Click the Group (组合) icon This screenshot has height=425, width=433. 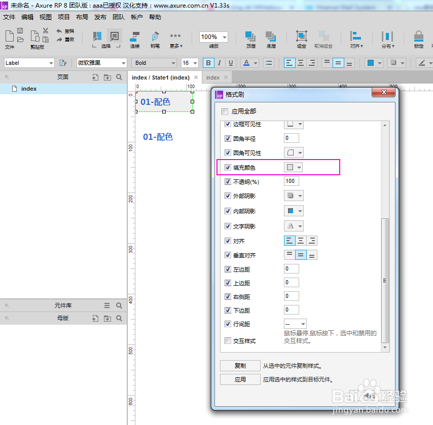tap(301, 36)
